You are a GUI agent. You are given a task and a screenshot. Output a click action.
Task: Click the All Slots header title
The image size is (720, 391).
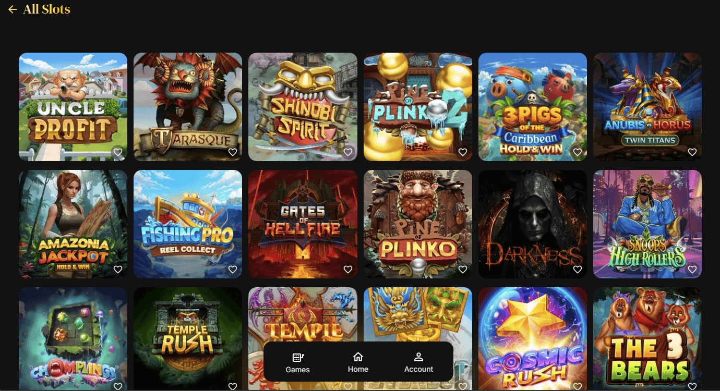point(46,9)
